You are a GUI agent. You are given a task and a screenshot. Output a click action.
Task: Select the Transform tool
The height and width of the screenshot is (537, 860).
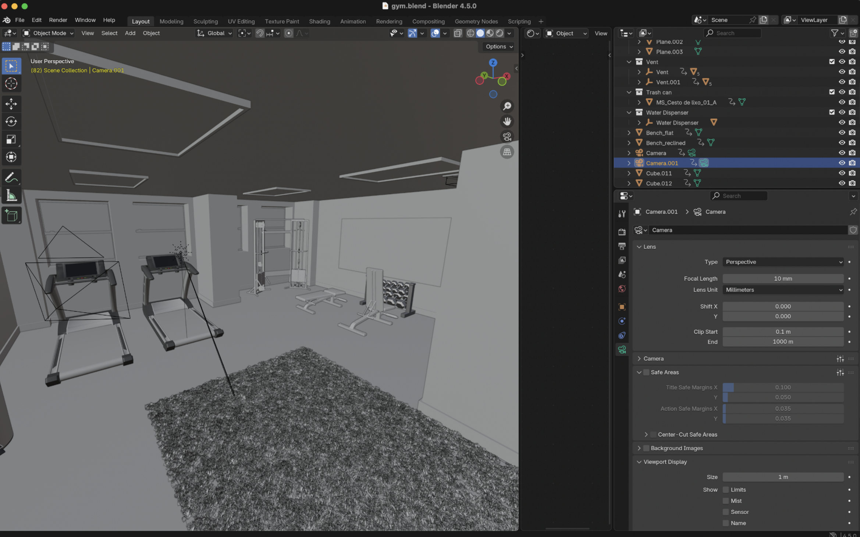click(11, 157)
